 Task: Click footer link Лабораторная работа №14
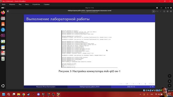(x=89, y=87)
